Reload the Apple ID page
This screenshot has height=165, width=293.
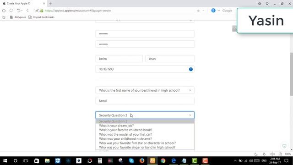[x=11, y=11]
